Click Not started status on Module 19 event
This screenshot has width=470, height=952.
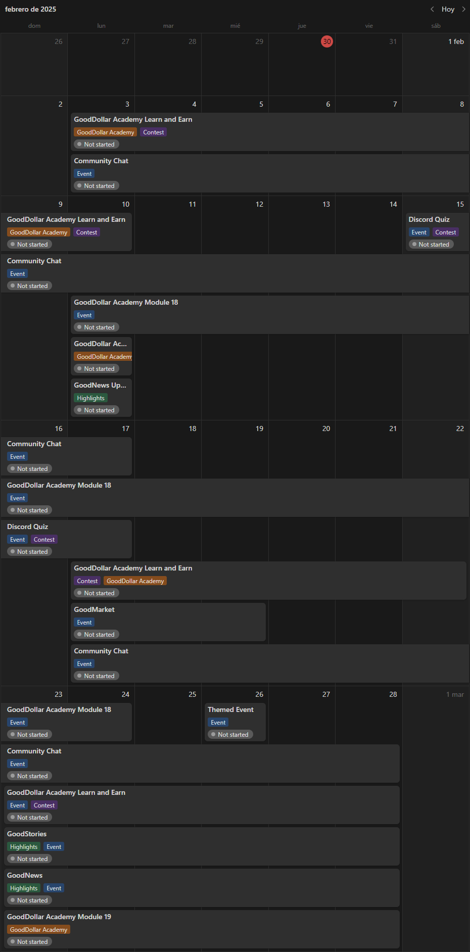pyautogui.click(x=29, y=942)
